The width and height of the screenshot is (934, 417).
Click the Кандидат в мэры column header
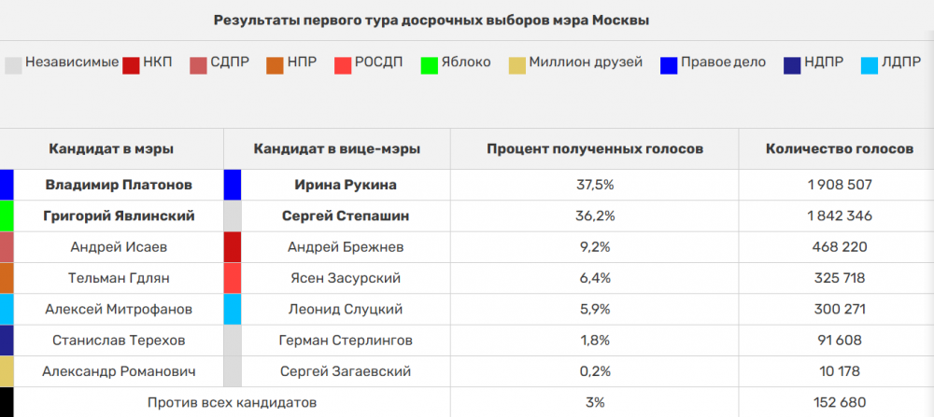(x=111, y=149)
